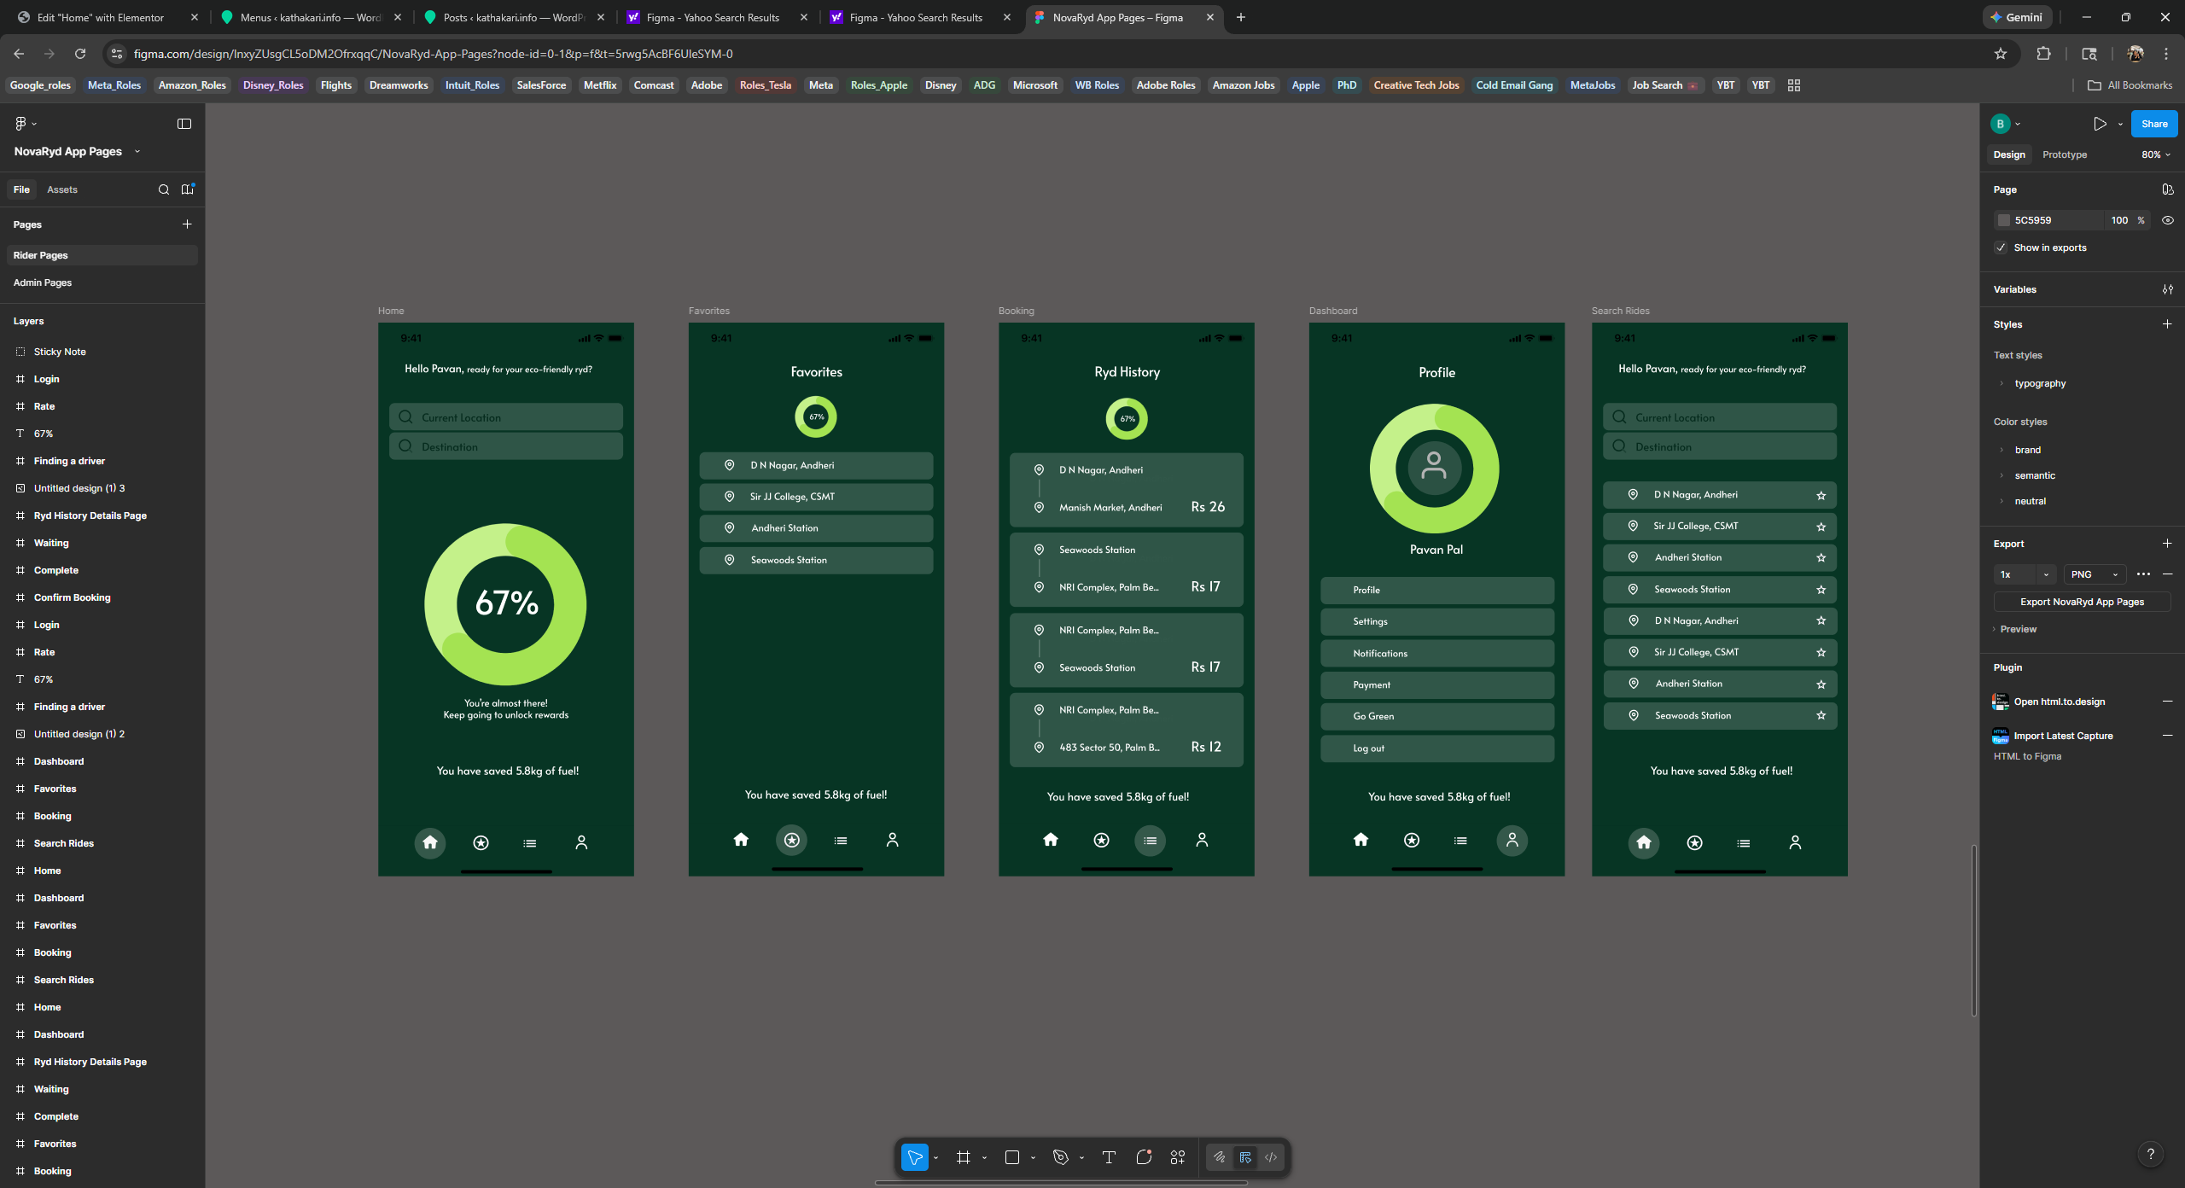Toggle page background visibility eye
2185x1188 pixels.
tap(2167, 220)
